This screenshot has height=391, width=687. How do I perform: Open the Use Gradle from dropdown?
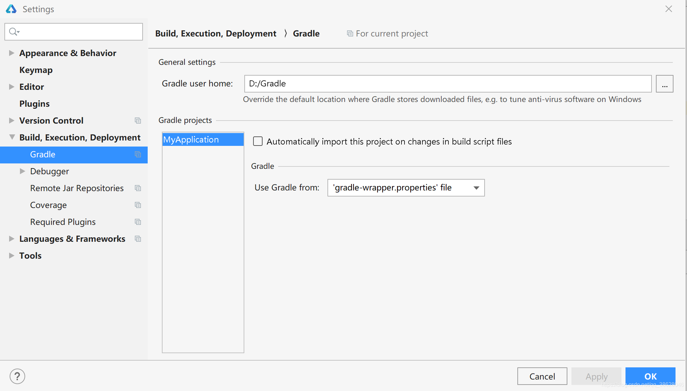pos(406,188)
